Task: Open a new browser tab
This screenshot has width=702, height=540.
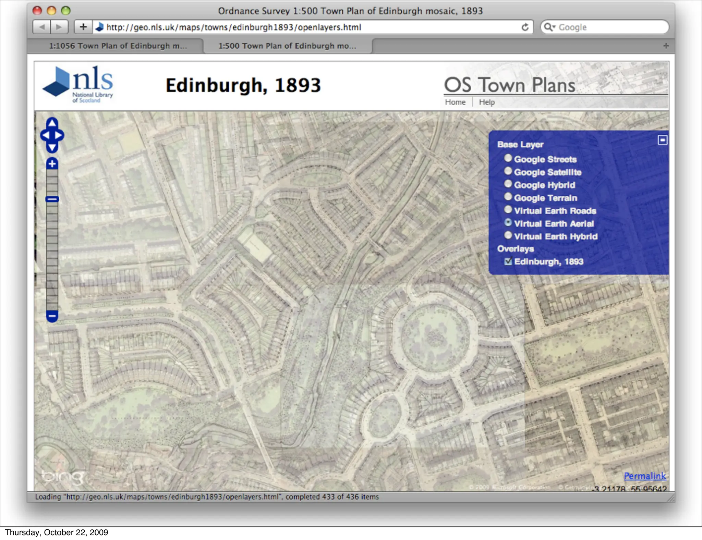Action: pos(666,46)
